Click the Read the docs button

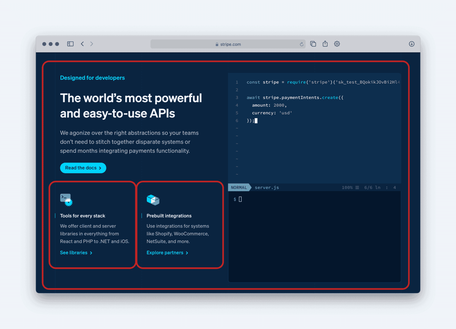point(83,168)
